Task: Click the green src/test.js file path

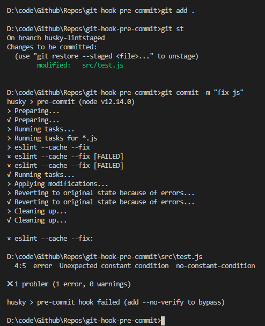Action: [103, 65]
